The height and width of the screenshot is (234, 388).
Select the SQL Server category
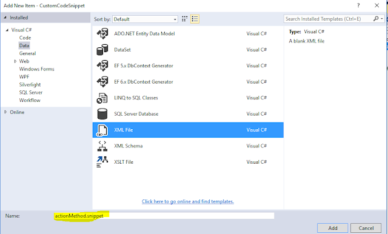(31, 92)
